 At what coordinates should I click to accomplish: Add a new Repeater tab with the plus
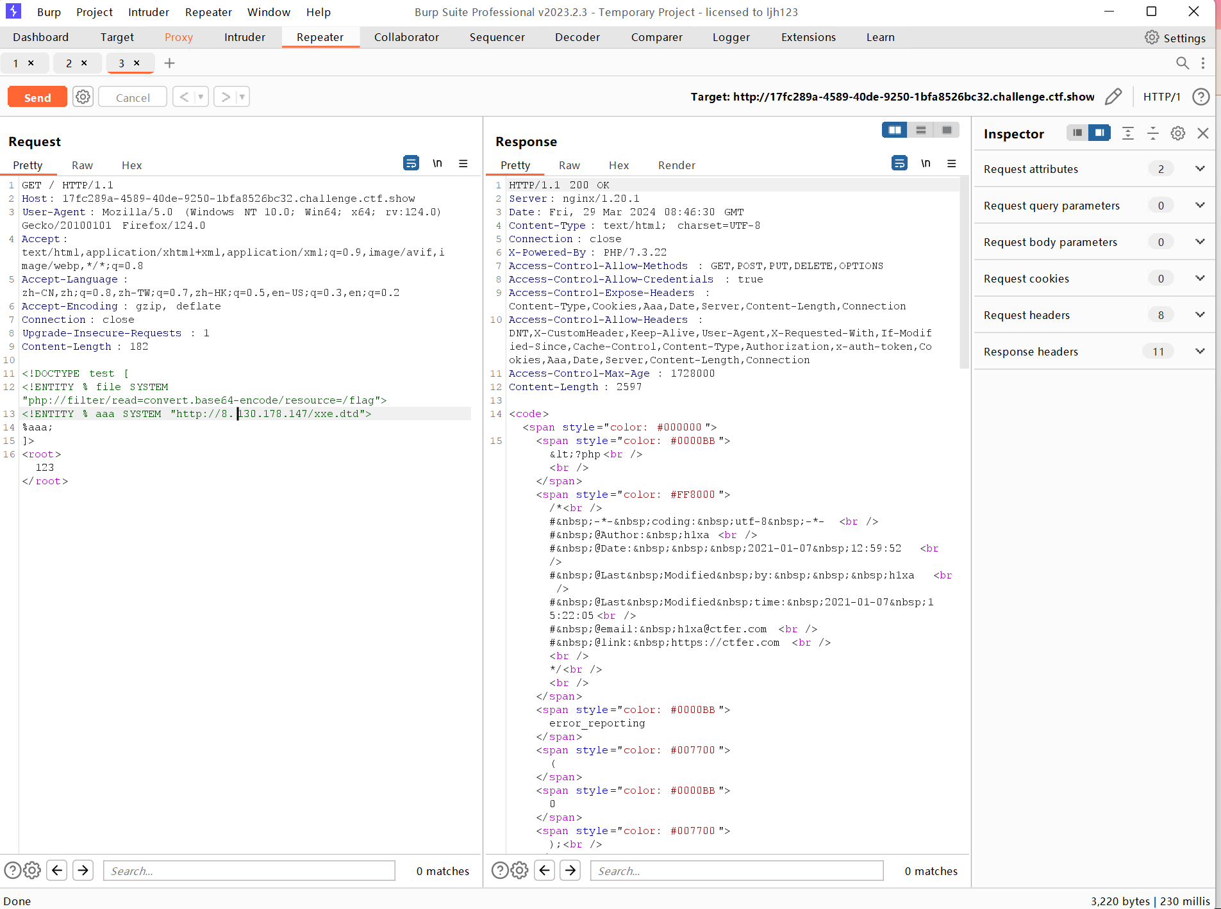169,63
